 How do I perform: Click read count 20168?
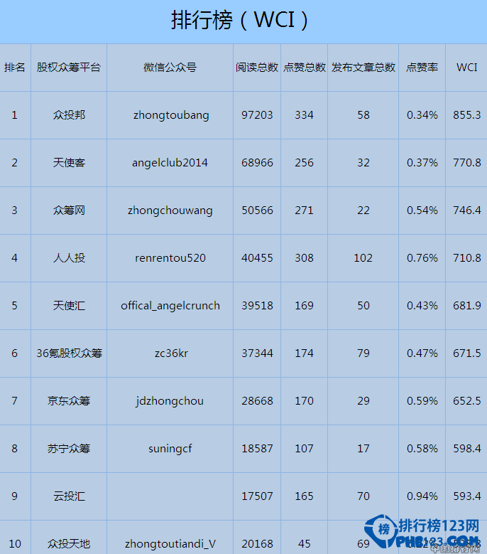point(257,544)
